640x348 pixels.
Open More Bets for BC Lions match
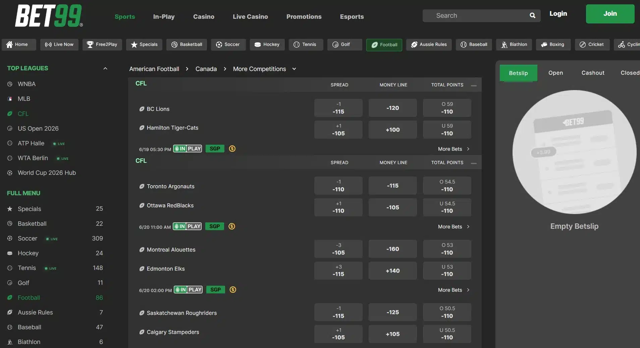coord(454,149)
